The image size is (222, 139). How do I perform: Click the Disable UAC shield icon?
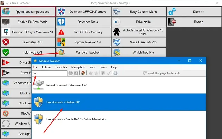(38, 102)
